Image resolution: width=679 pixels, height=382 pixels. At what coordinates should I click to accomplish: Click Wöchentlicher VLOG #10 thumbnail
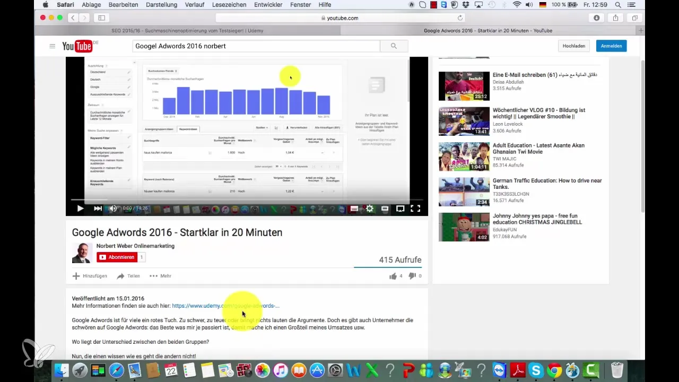pos(464,121)
